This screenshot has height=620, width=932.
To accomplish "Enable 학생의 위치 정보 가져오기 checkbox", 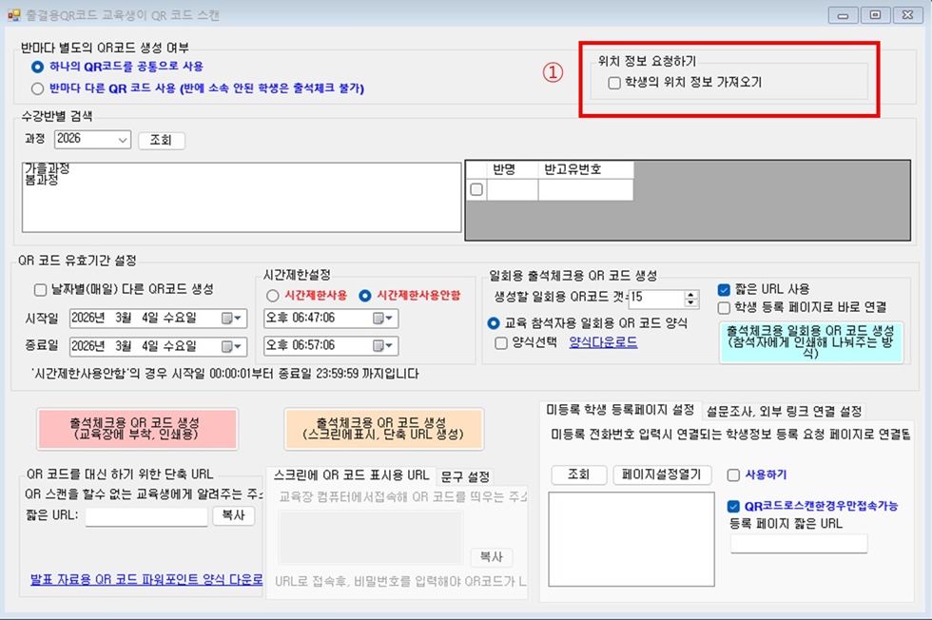I will tap(614, 83).
